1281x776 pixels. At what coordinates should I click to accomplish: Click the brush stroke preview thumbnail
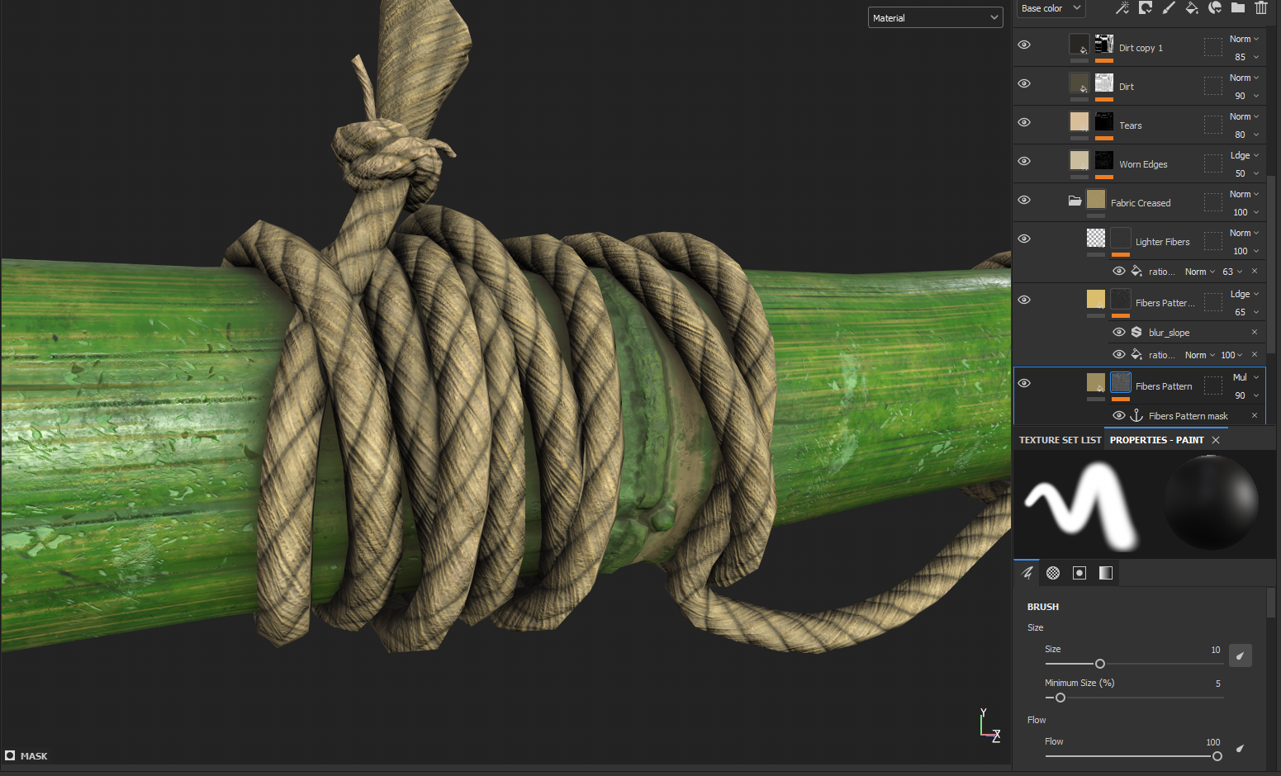click(1082, 504)
